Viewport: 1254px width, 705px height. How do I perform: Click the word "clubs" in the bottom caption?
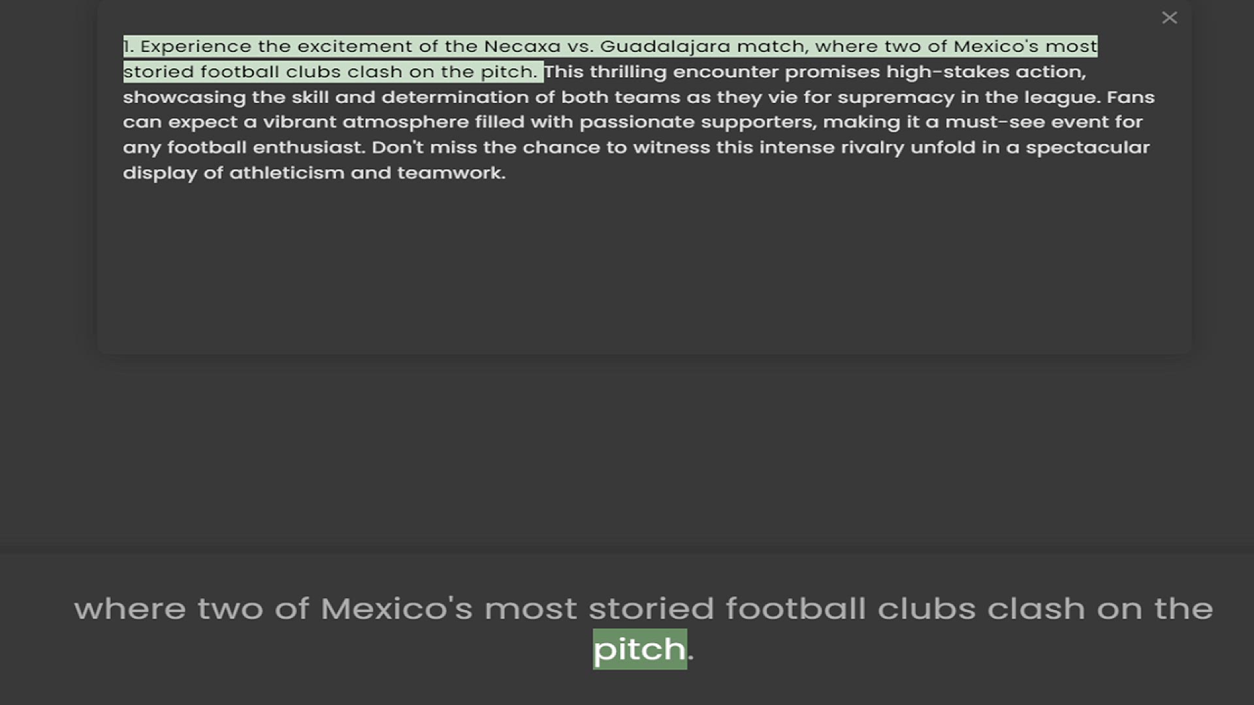(x=926, y=608)
